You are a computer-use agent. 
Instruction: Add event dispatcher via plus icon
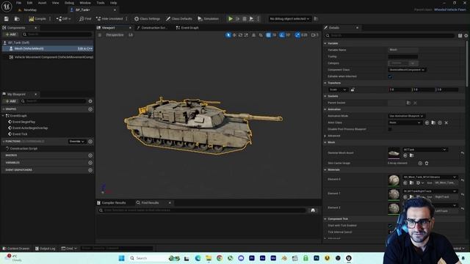pos(90,170)
